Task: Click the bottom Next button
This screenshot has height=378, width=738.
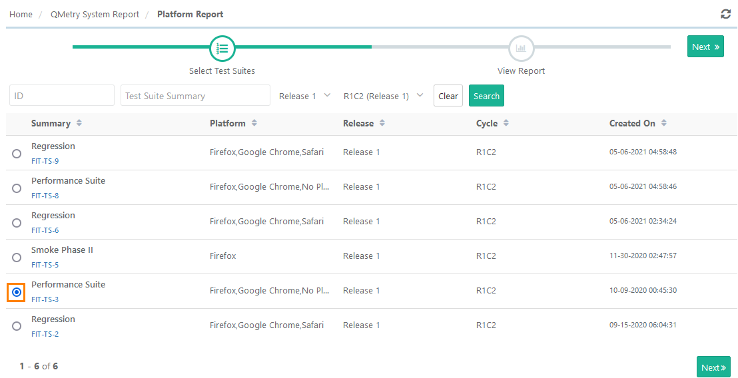Action: (x=713, y=367)
